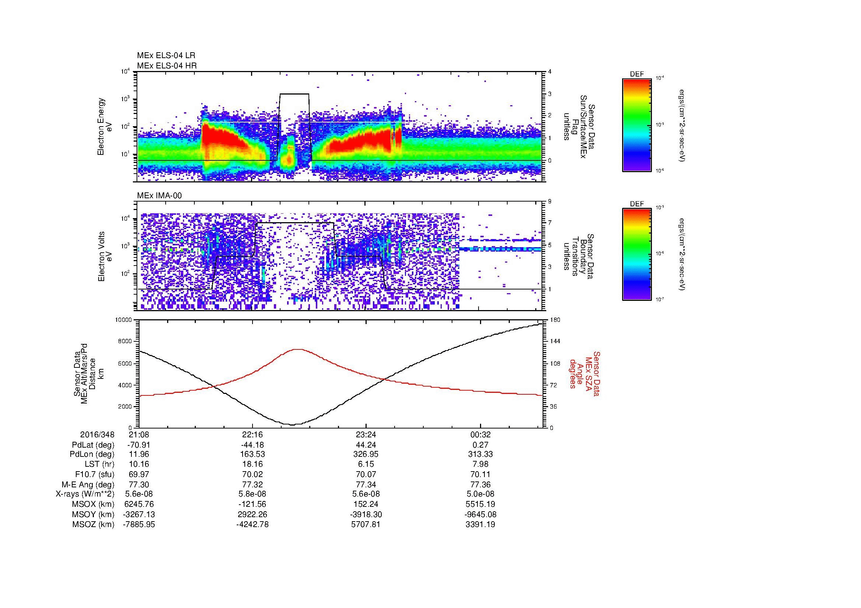861x608 pixels.
Task: Click the 'MSOX (km)' row label
Action: tap(93, 504)
